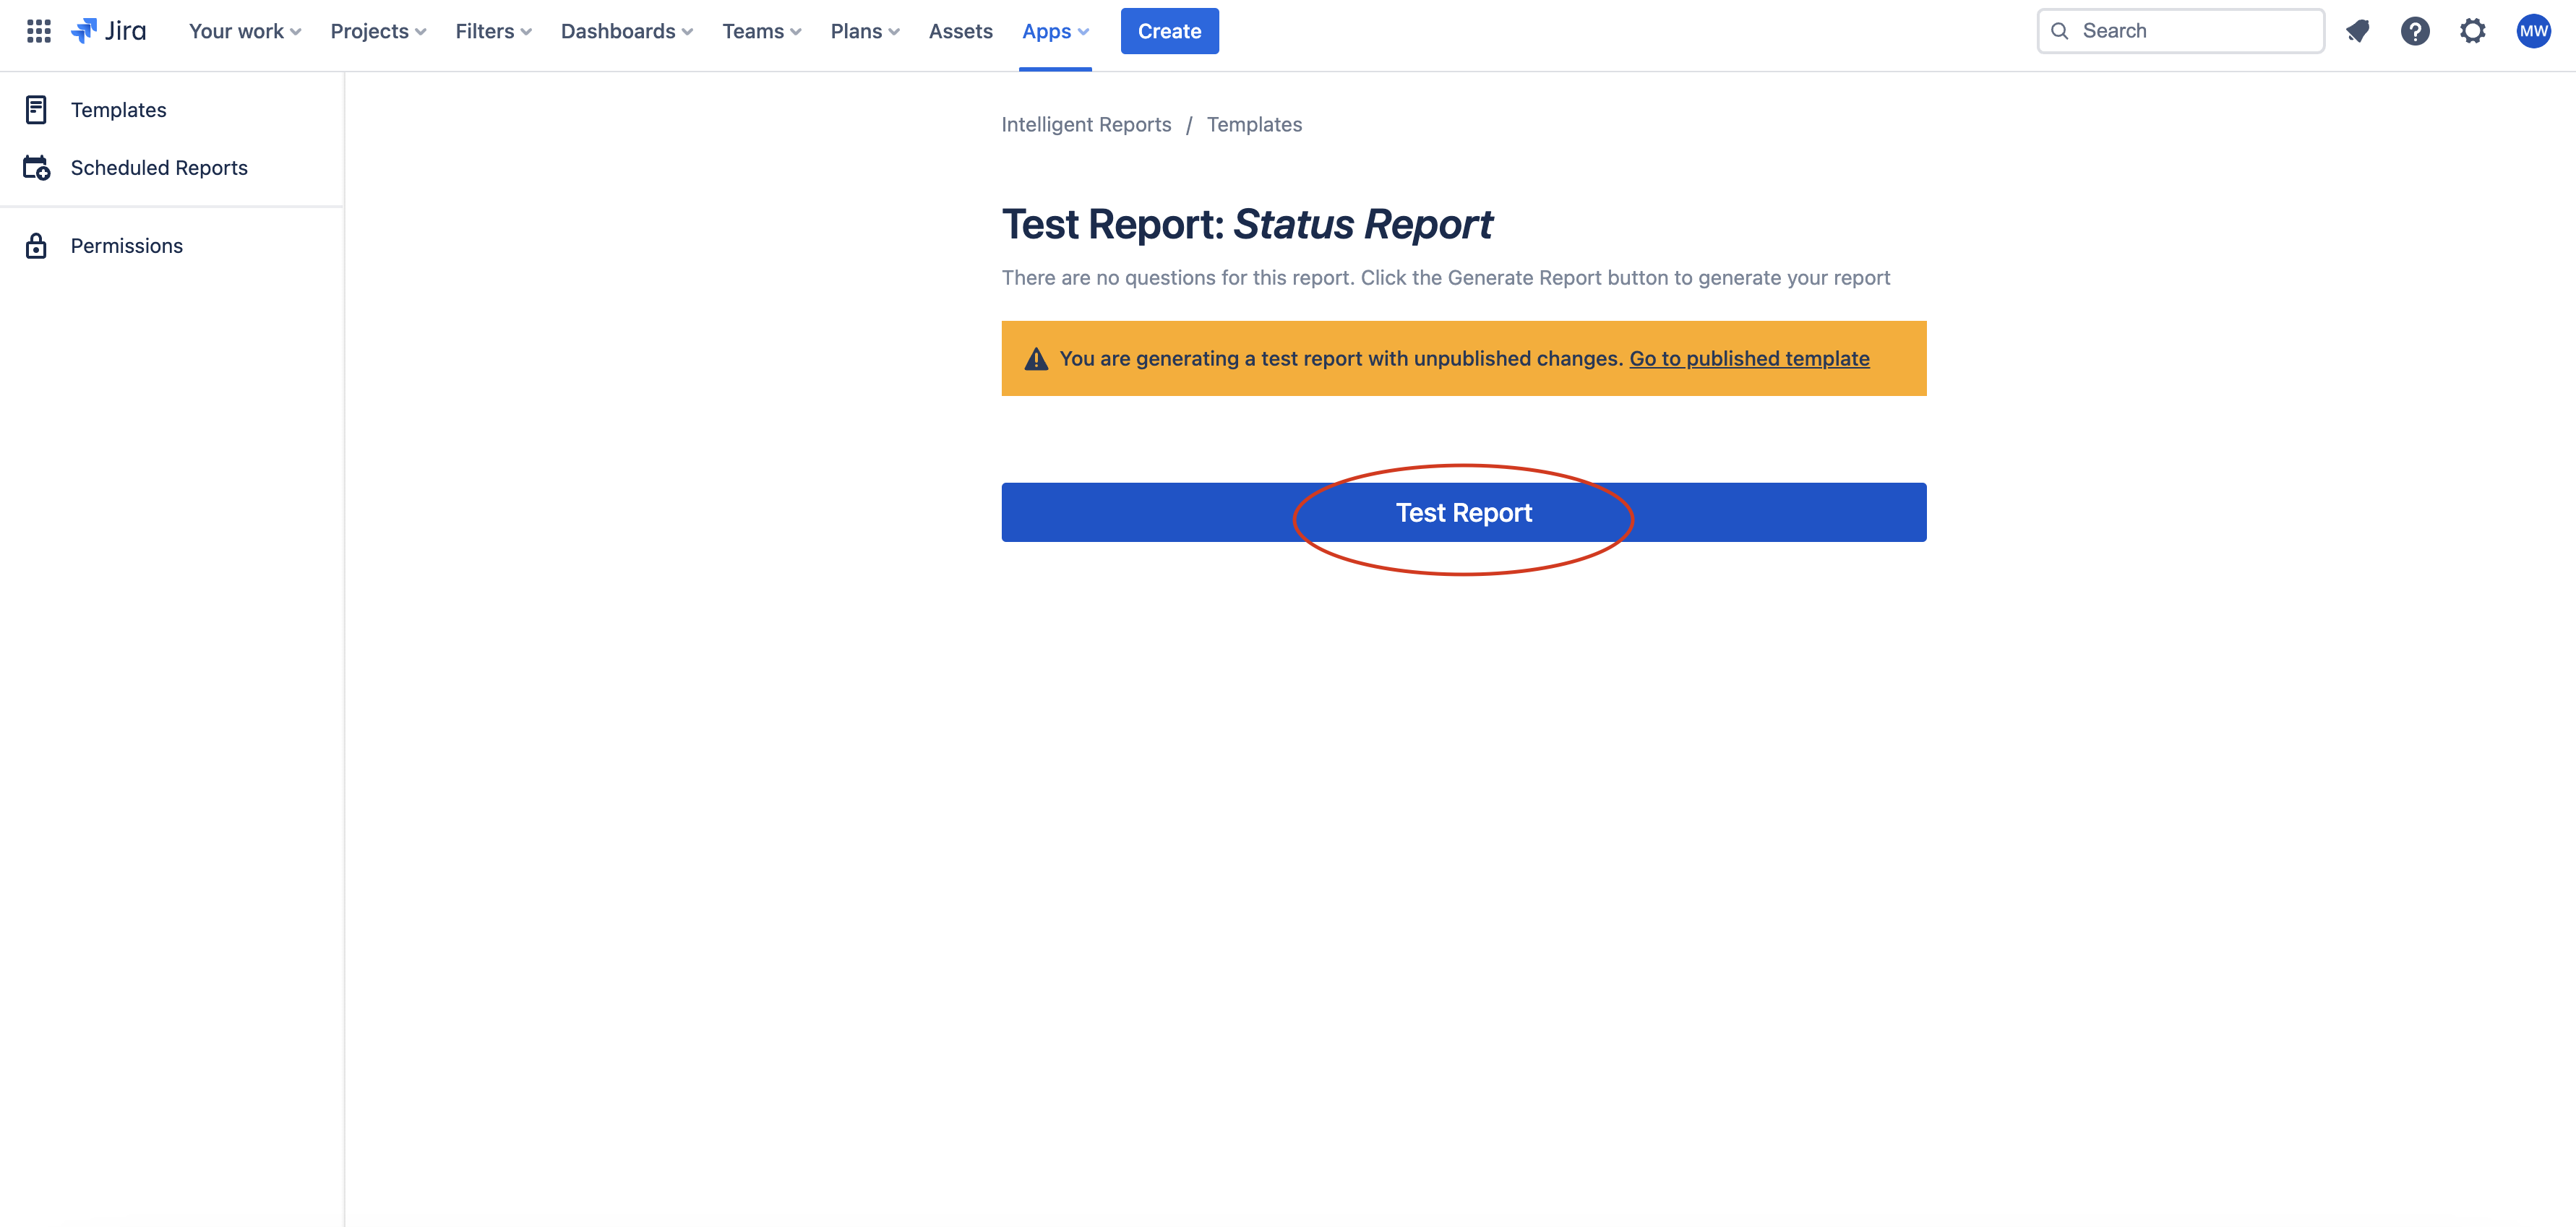Click the Search input field
This screenshot has height=1227, width=2576.
tap(2180, 30)
